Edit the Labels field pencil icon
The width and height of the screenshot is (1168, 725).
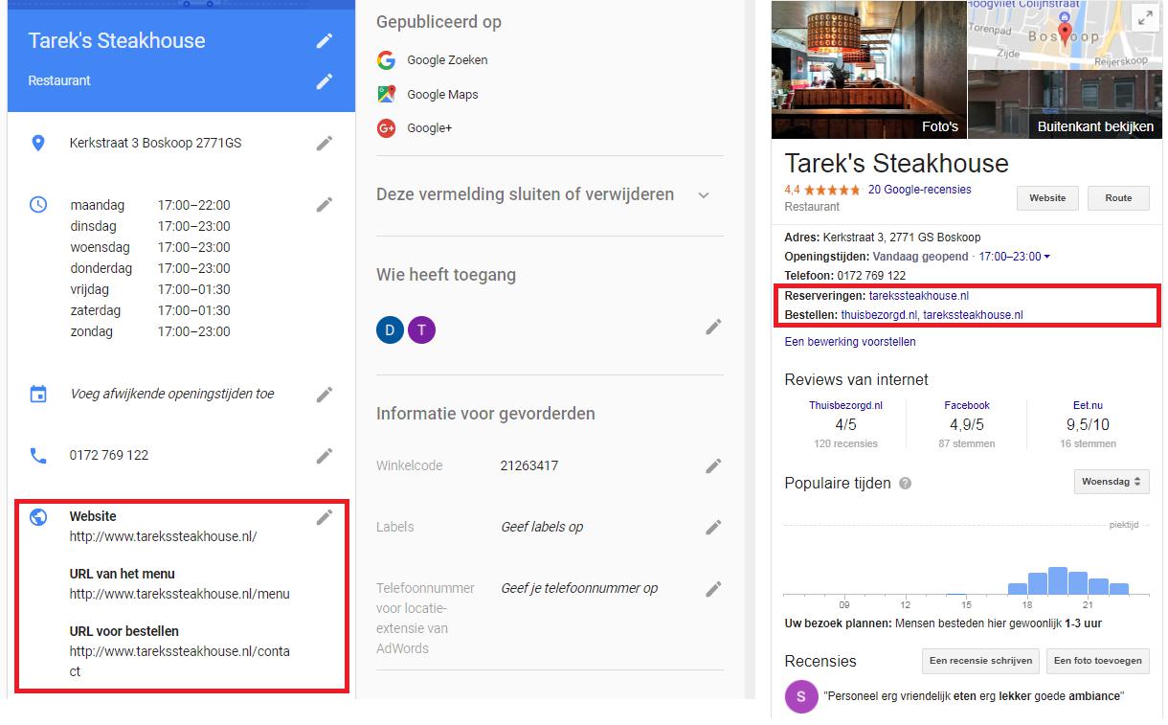(x=713, y=527)
